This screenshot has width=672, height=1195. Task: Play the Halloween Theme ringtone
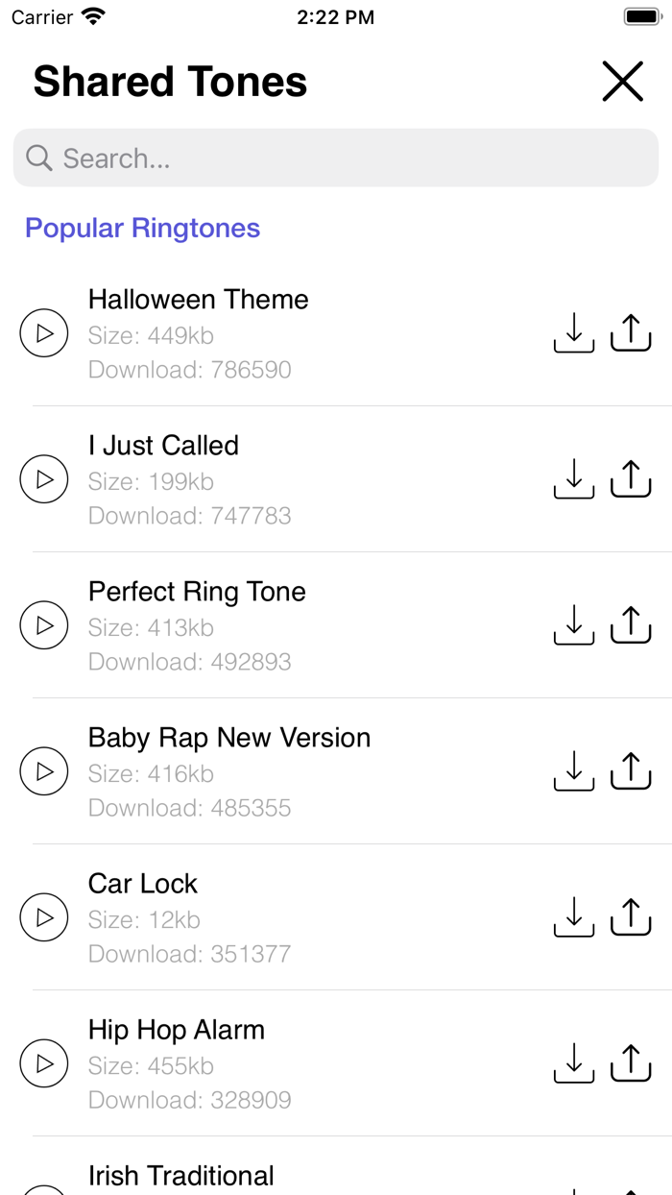pos(43,332)
